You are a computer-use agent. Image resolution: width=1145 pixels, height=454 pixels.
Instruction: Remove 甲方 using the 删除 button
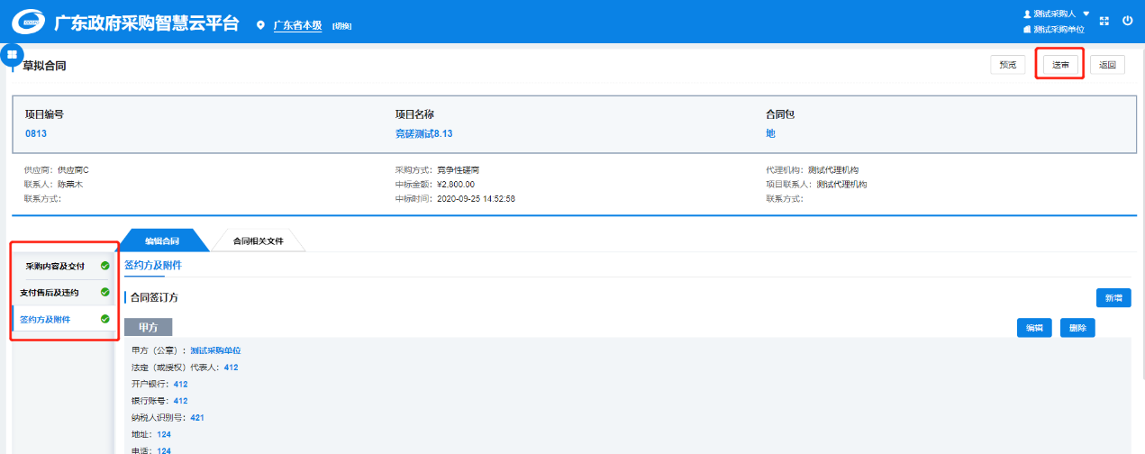(1077, 328)
